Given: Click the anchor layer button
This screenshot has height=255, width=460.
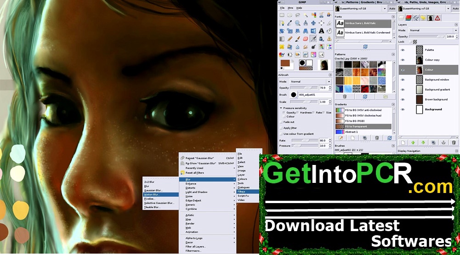Looking at the screenshot, I should (443, 142).
